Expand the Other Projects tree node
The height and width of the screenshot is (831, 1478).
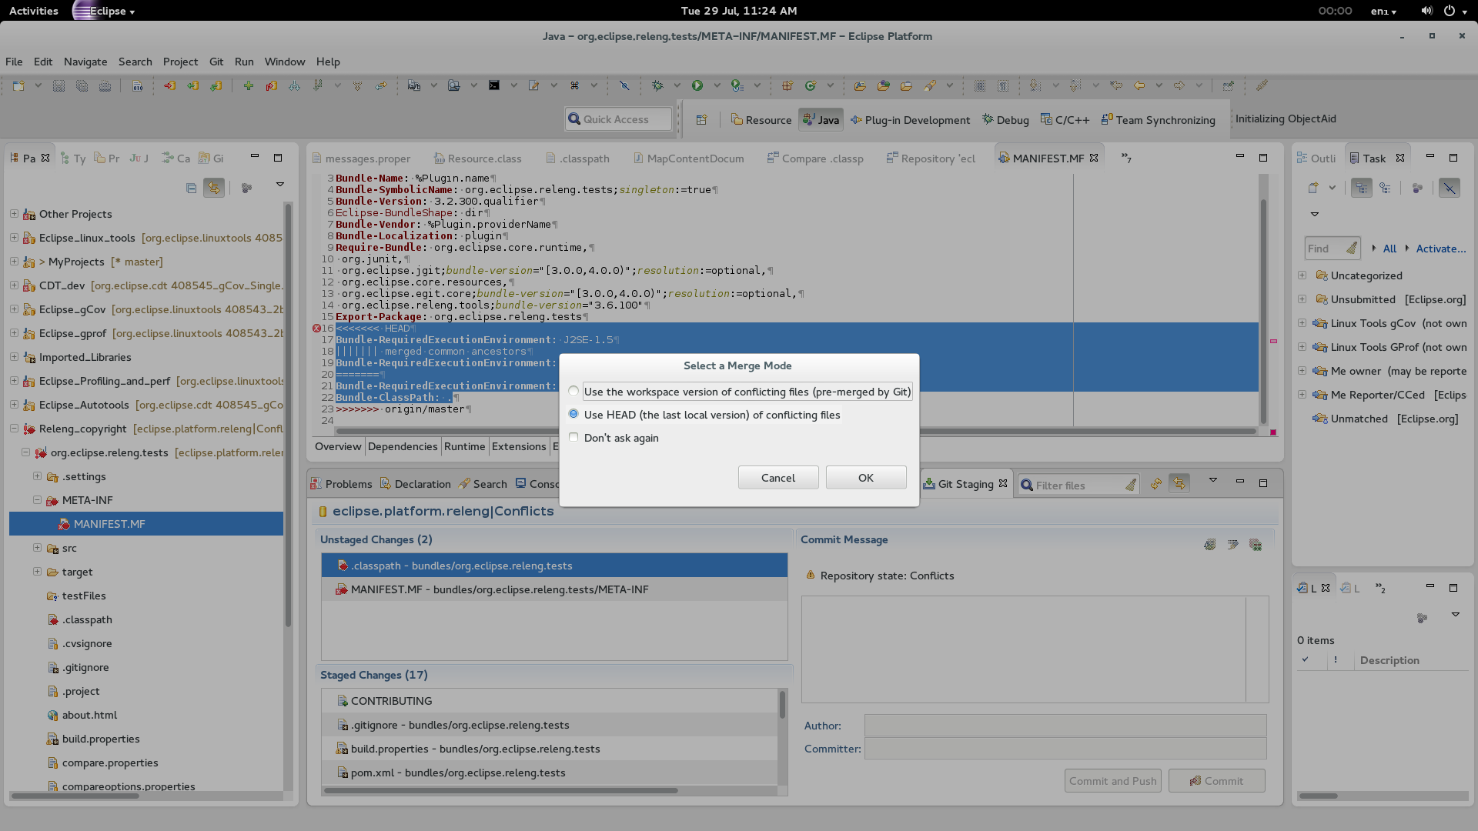point(14,214)
